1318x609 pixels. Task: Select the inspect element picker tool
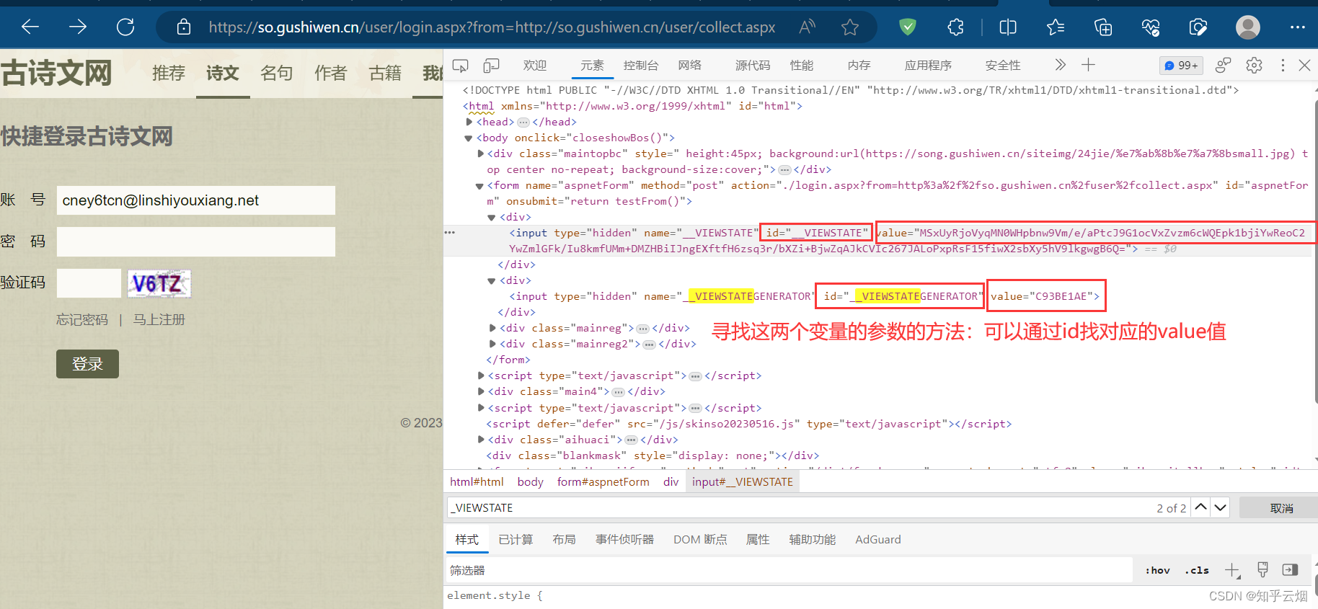(x=460, y=66)
